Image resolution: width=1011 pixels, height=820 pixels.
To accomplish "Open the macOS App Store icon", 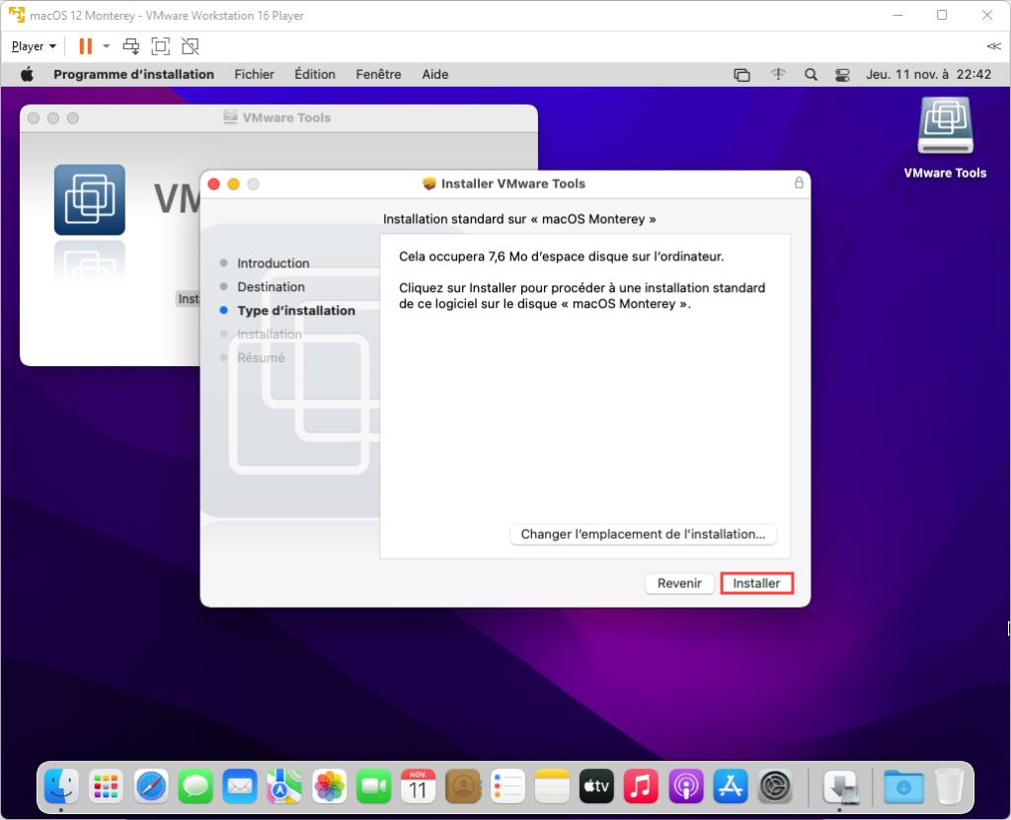I will click(x=730, y=786).
